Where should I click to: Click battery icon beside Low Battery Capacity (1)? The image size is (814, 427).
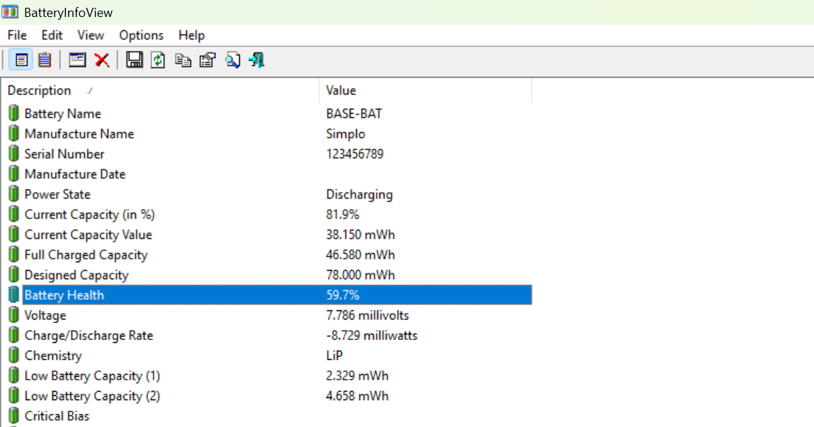pos(14,375)
